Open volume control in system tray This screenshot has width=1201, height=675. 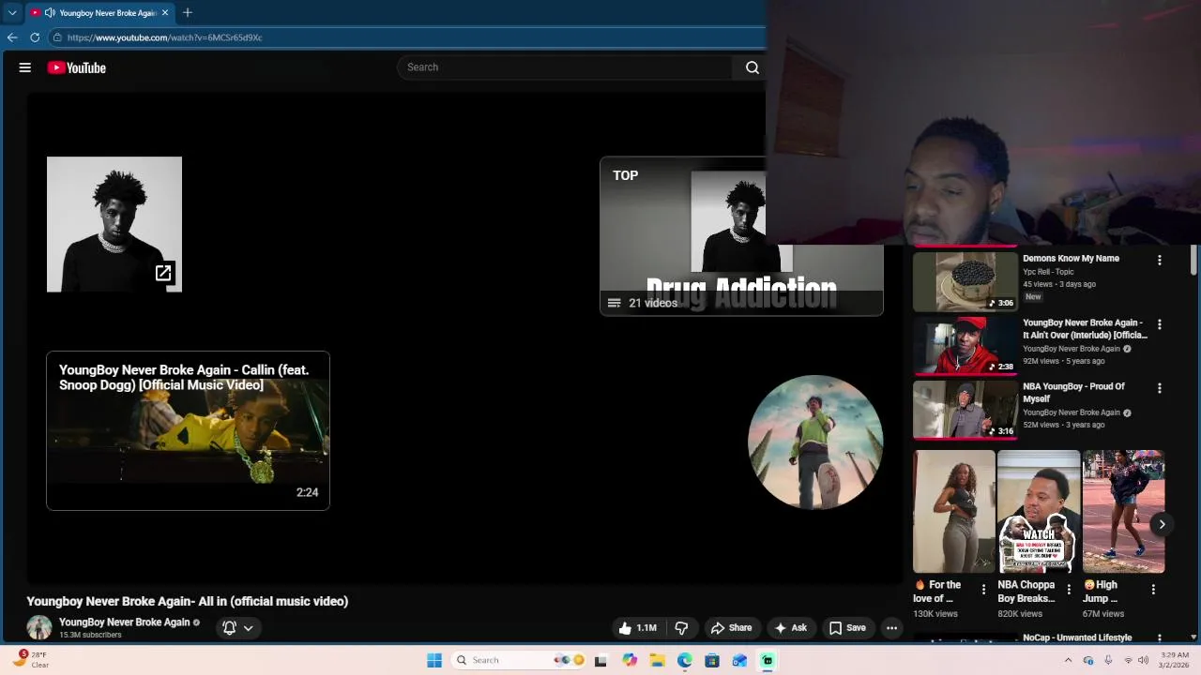(1143, 660)
